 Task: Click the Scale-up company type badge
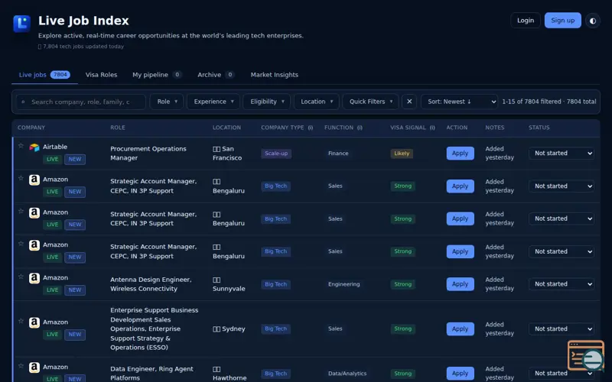click(276, 154)
